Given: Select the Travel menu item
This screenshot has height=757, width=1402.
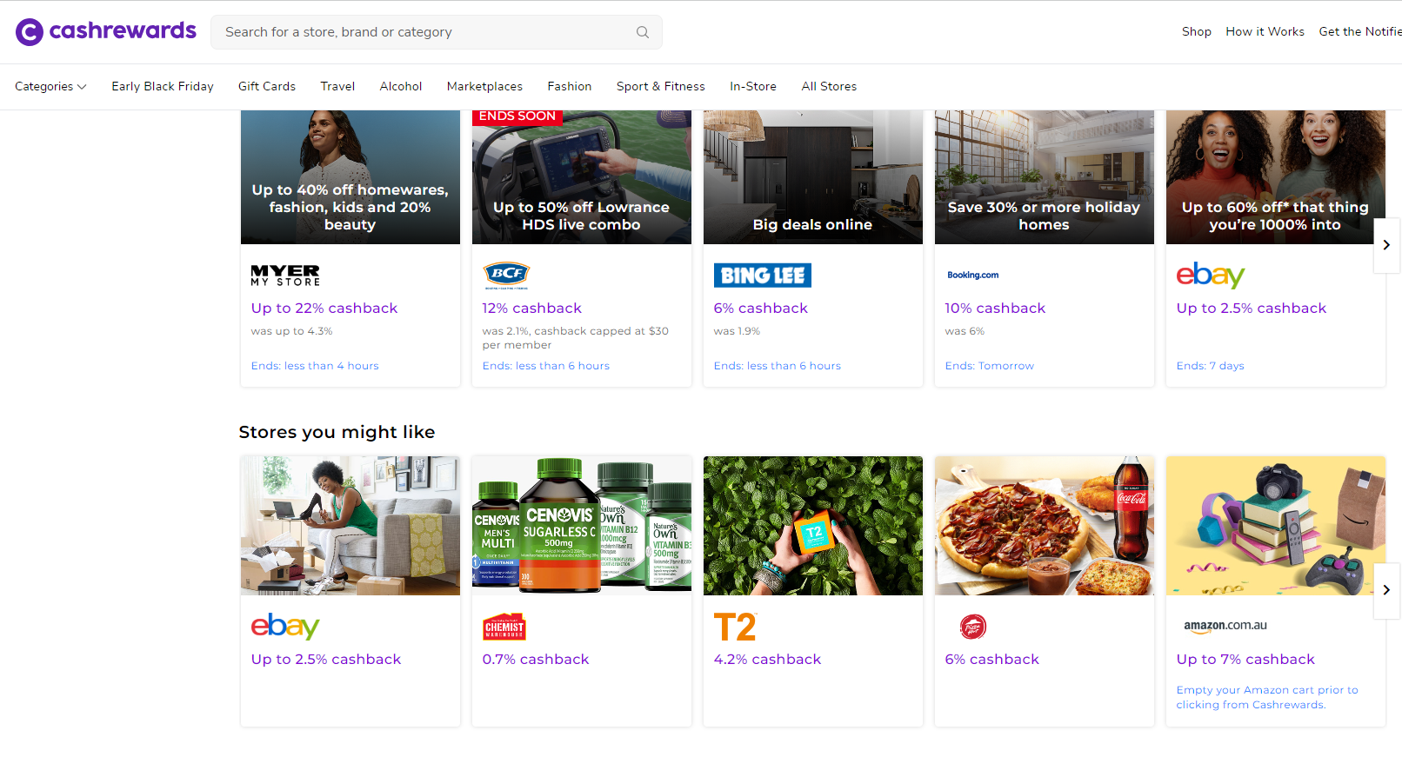Looking at the screenshot, I should [x=337, y=86].
